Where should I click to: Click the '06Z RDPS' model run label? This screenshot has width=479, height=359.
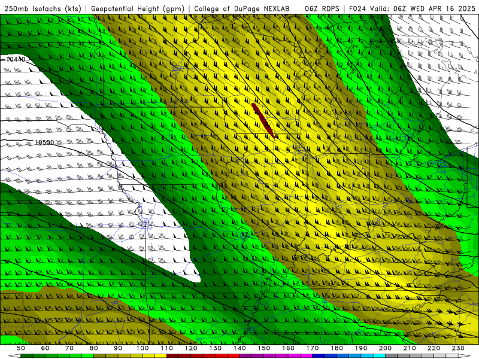coord(322,8)
